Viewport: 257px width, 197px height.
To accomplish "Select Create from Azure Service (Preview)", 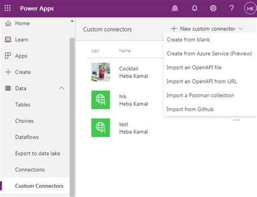I will tap(209, 54).
